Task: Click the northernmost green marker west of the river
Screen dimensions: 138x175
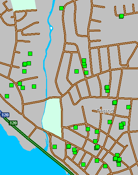Action: [x=30, y=53]
